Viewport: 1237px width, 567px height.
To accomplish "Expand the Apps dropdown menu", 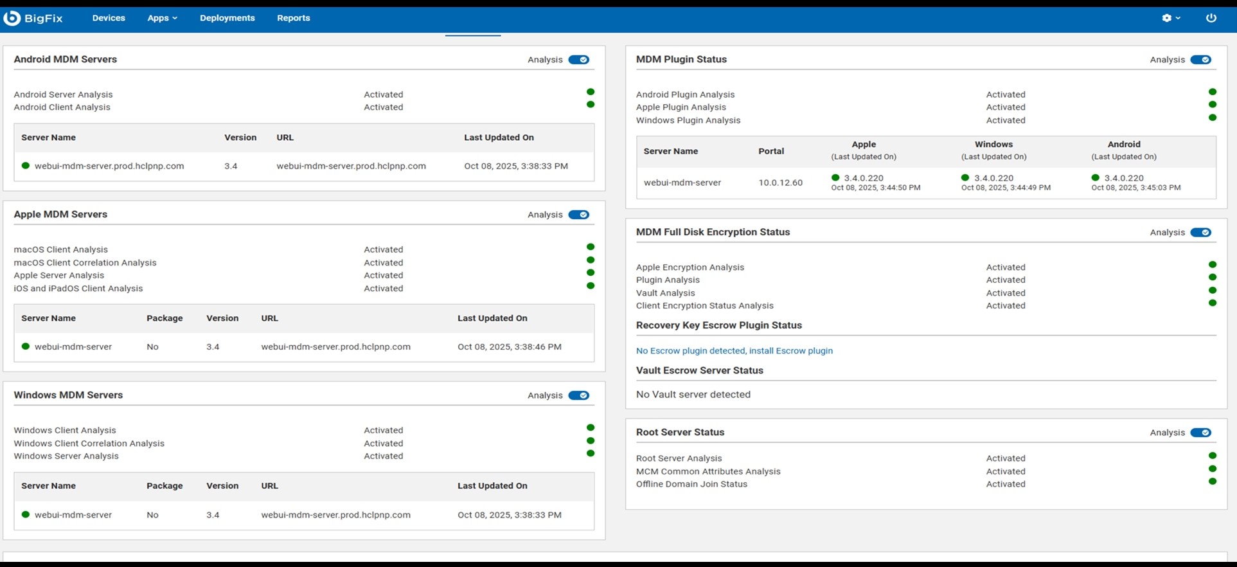I will click(x=162, y=18).
